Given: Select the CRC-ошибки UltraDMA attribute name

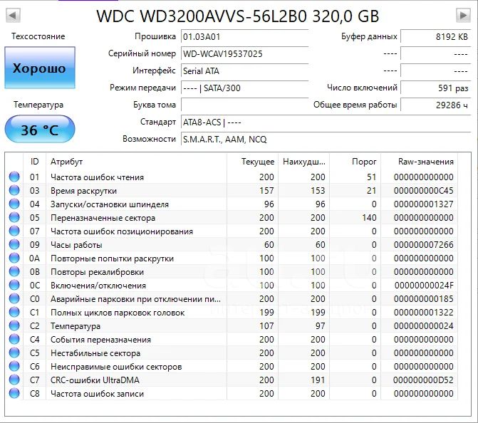Looking at the screenshot, I should (95, 380).
